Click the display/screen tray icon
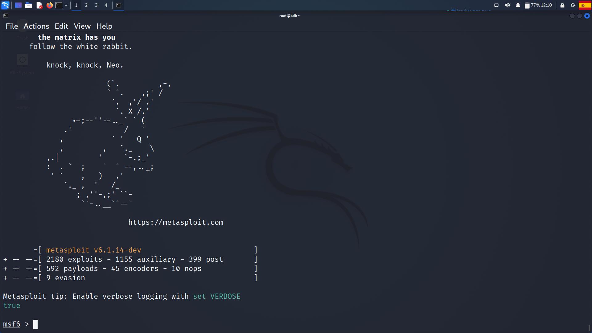 496,5
